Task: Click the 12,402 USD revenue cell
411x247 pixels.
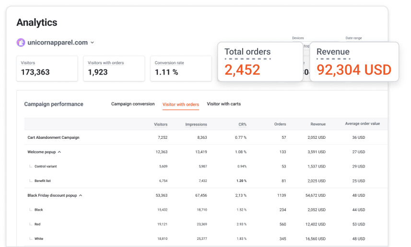Action: click(x=316, y=225)
